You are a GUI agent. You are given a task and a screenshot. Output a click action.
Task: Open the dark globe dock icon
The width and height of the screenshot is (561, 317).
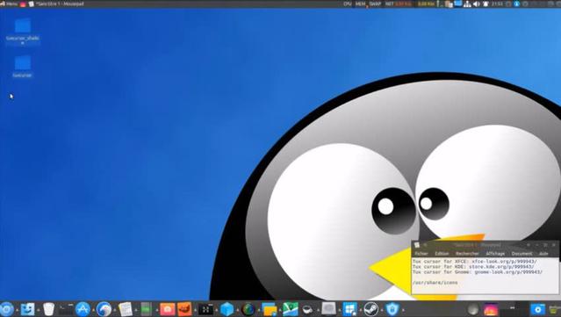click(248, 309)
